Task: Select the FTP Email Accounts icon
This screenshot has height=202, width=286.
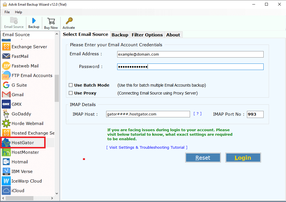Action: (x=6, y=75)
